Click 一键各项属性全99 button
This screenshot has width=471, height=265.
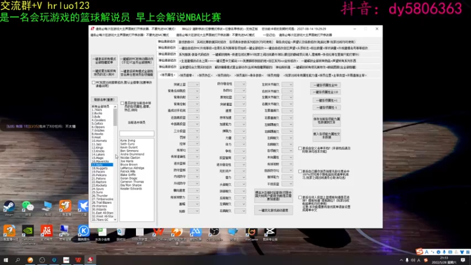tap(326, 85)
